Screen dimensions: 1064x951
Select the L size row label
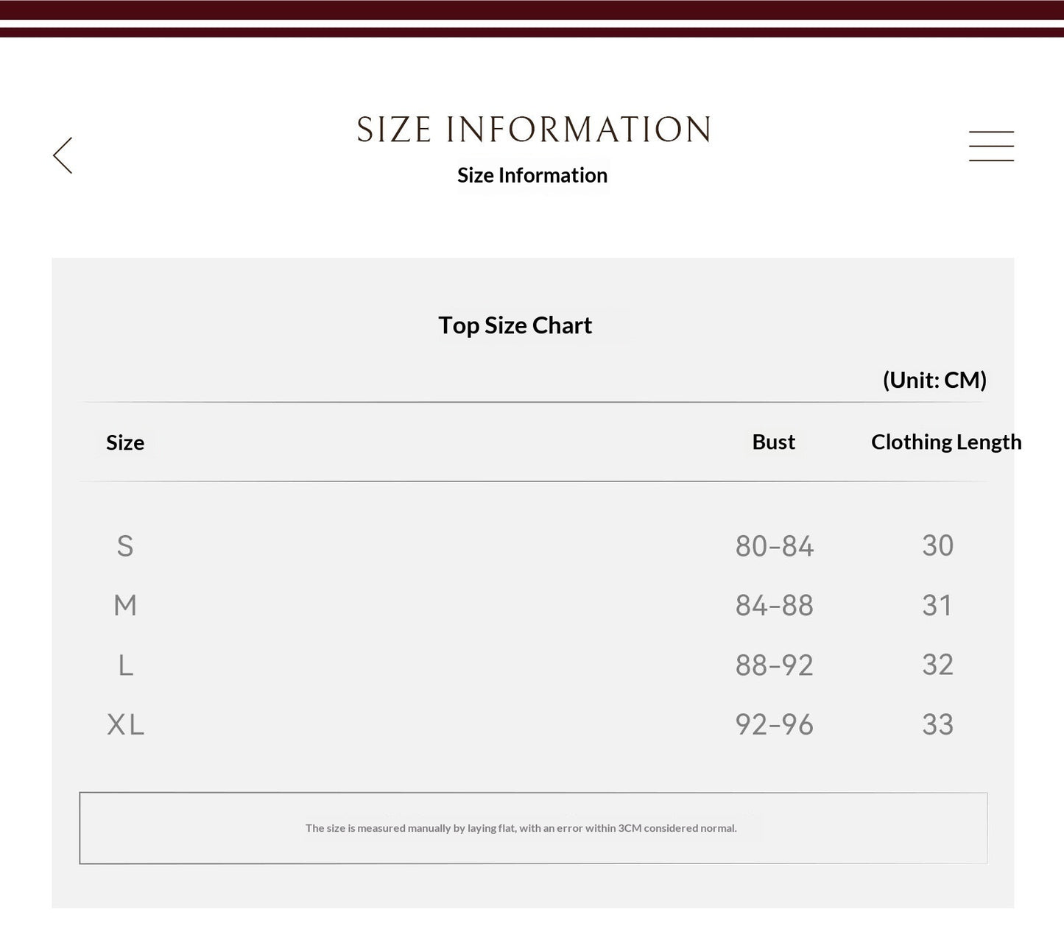click(126, 665)
